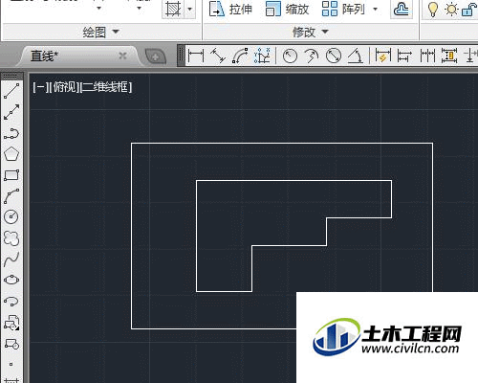Select the Line tool in the left toolbar
This screenshot has width=478, height=383.
pos(11,91)
